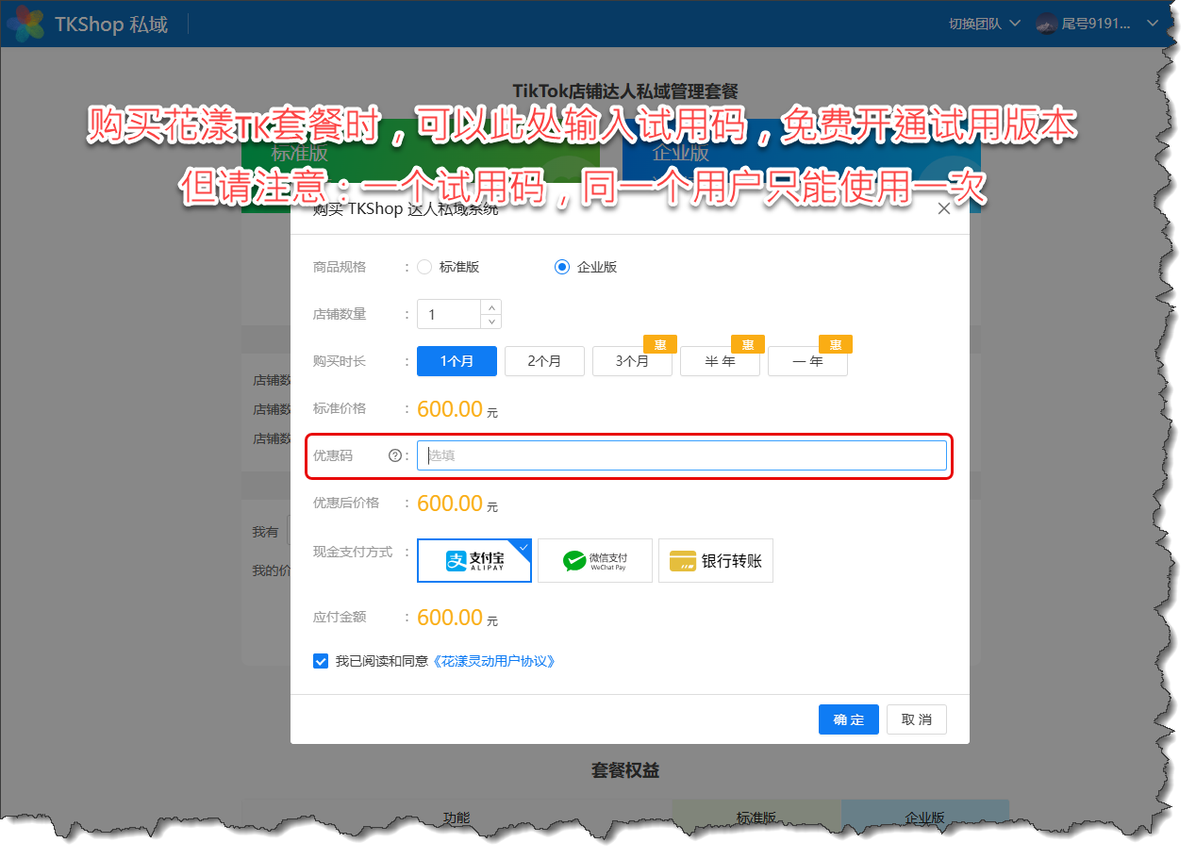Click the 确定 confirm button
The width and height of the screenshot is (1196, 859).
[x=849, y=719]
